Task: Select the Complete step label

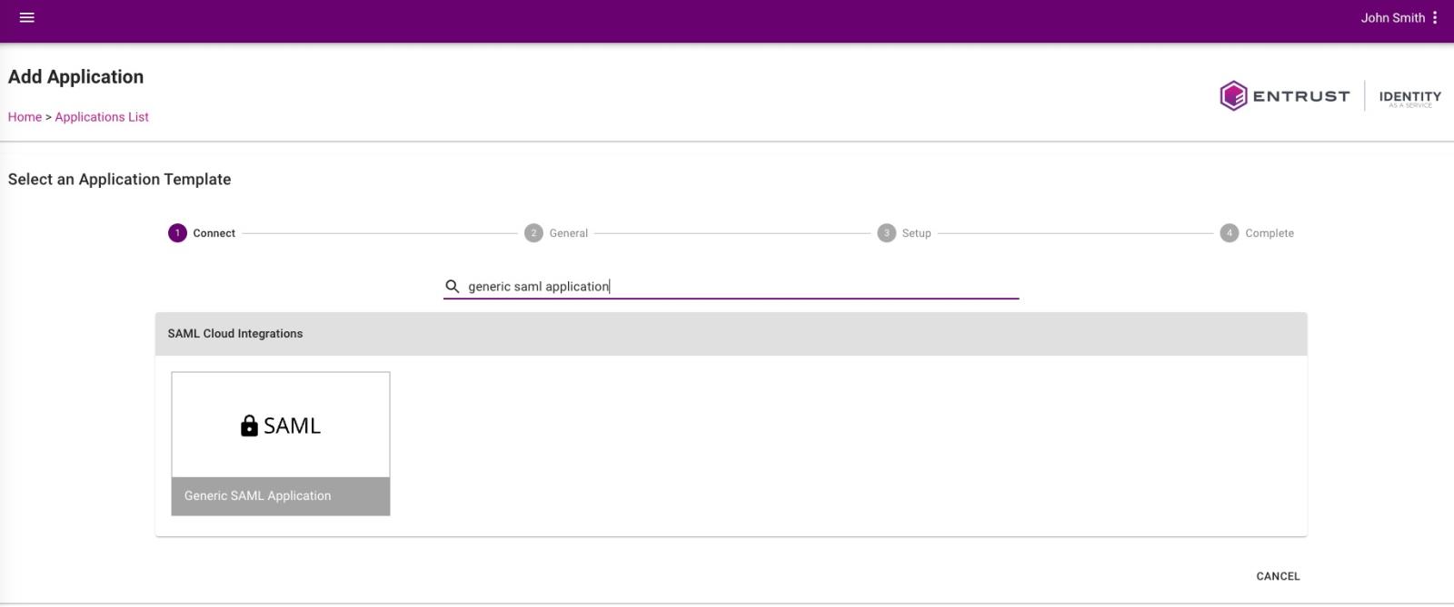Action: pos(1270,233)
